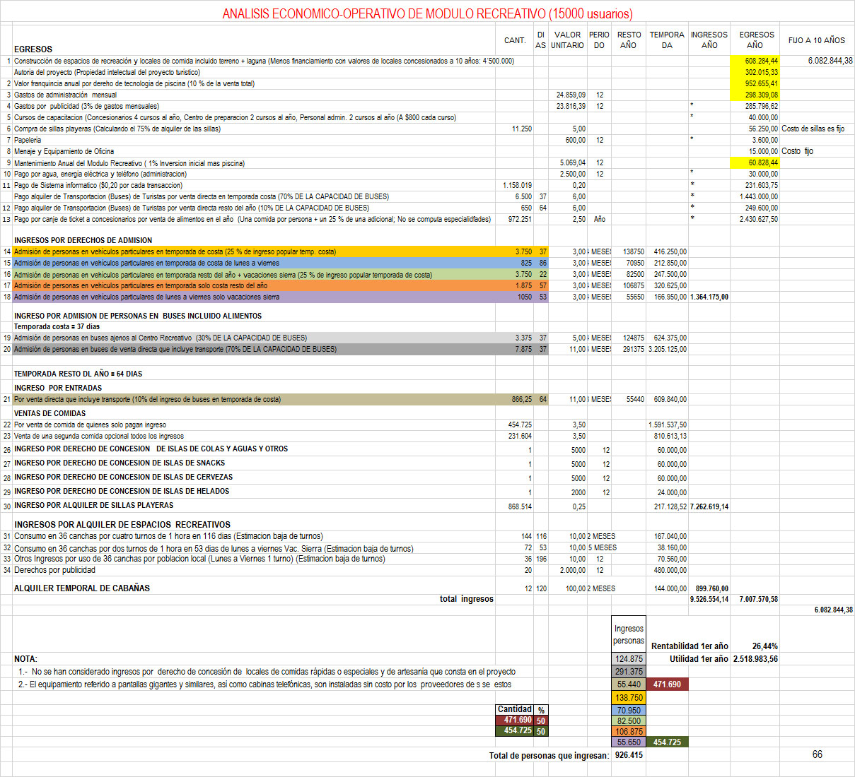Click the quantity 866,25 in row 21
855x777 pixels.
522,399
